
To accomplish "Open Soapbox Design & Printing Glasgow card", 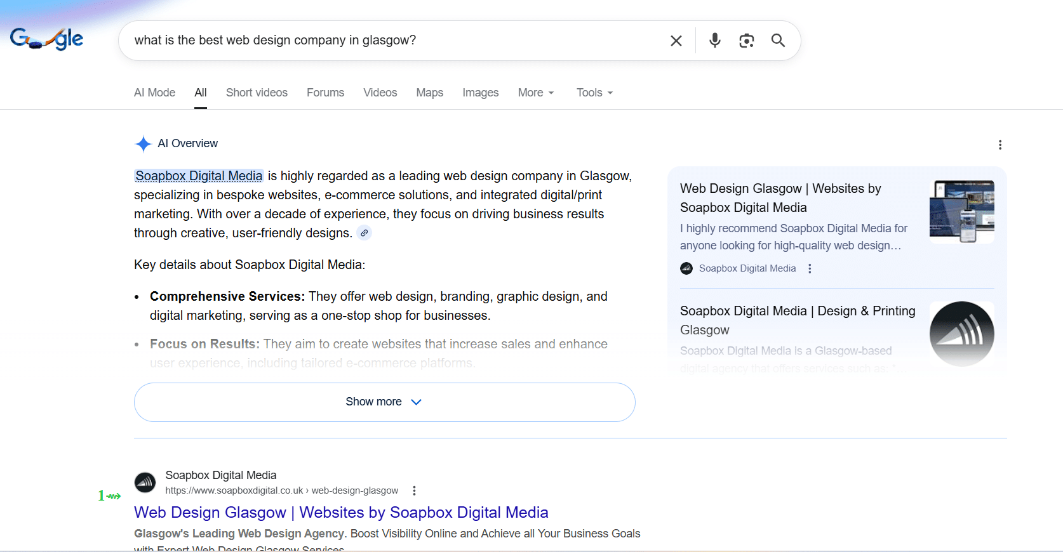I will (798, 320).
